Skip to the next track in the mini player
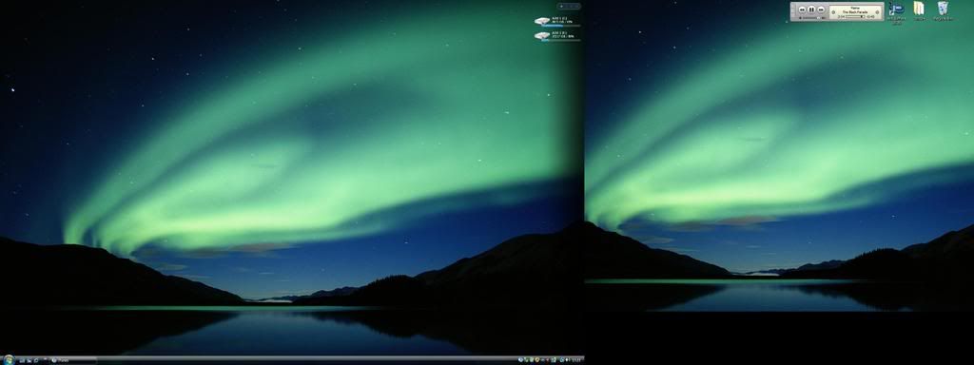The width and height of the screenshot is (974, 365). point(821,10)
